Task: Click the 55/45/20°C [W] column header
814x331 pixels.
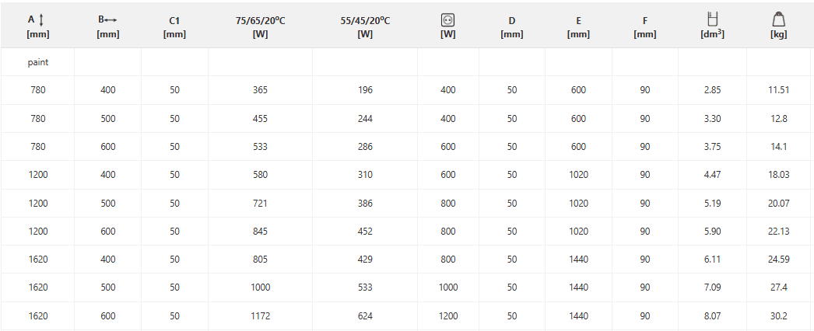Action: [x=365, y=27]
